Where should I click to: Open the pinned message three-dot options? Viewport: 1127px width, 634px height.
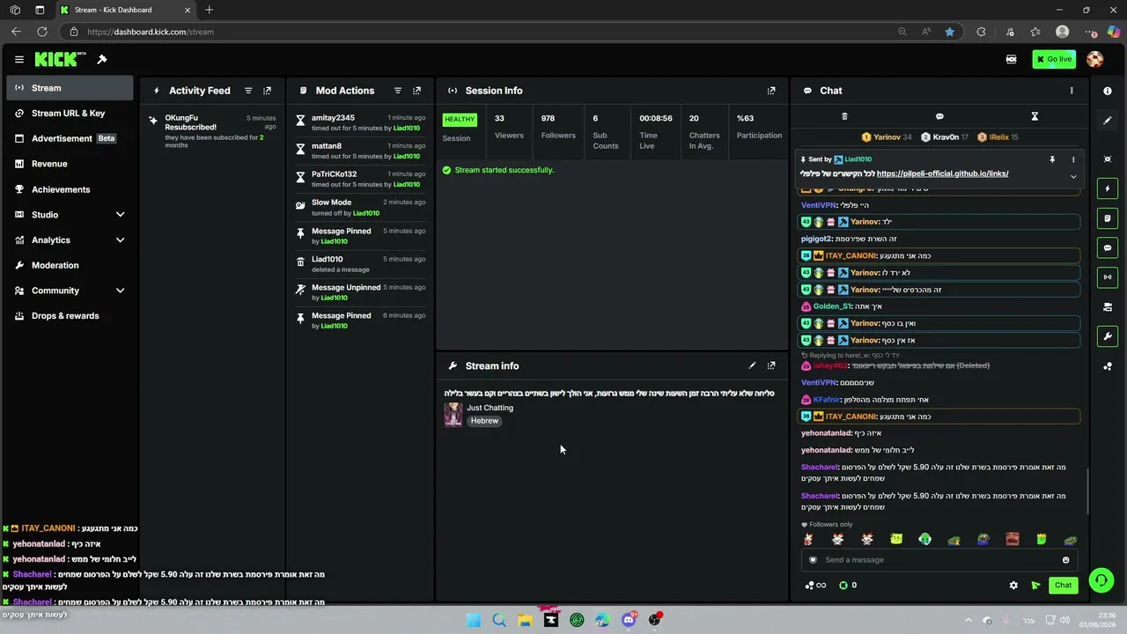1073,159
